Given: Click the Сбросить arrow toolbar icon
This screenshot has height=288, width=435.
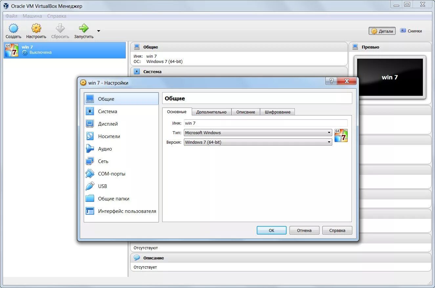Looking at the screenshot, I should (60, 28).
